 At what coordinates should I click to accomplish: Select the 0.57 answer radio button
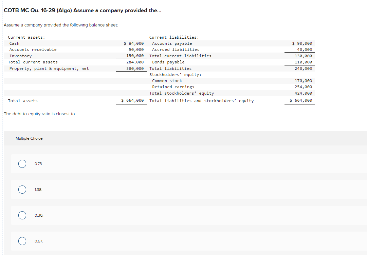(22, 241)
